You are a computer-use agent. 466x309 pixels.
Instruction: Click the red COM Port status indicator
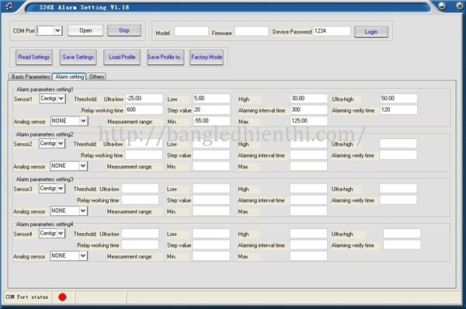tap(62, 297)
